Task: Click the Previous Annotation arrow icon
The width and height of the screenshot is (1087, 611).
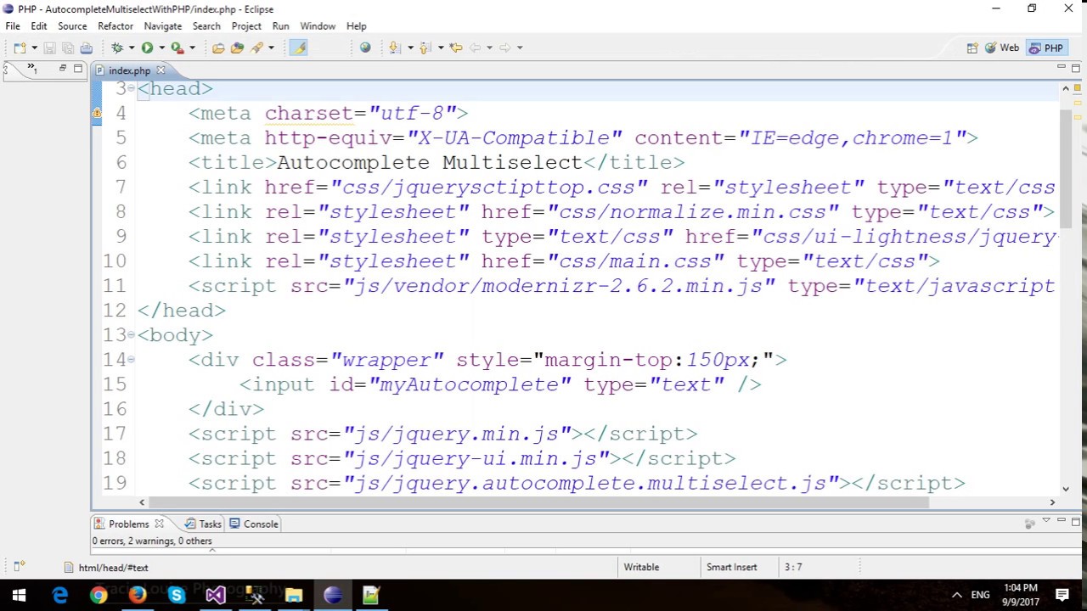Action: click(x=425, y=48)
